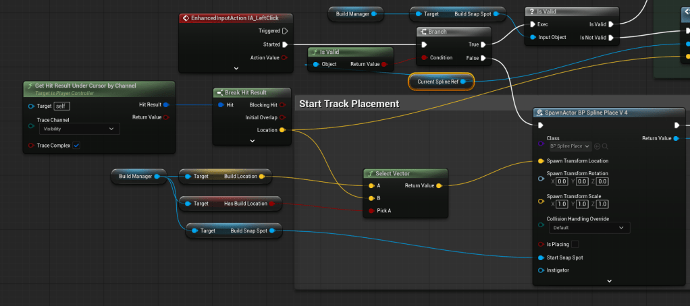Click browse-to-asset arrow icon beside Class dropdown
The width and height of the screenshot is (690, 306).
[598, 146]
